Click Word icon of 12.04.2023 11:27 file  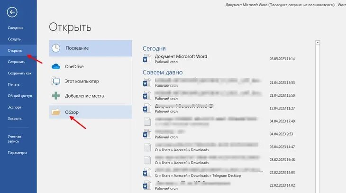(x=147, y=109)
